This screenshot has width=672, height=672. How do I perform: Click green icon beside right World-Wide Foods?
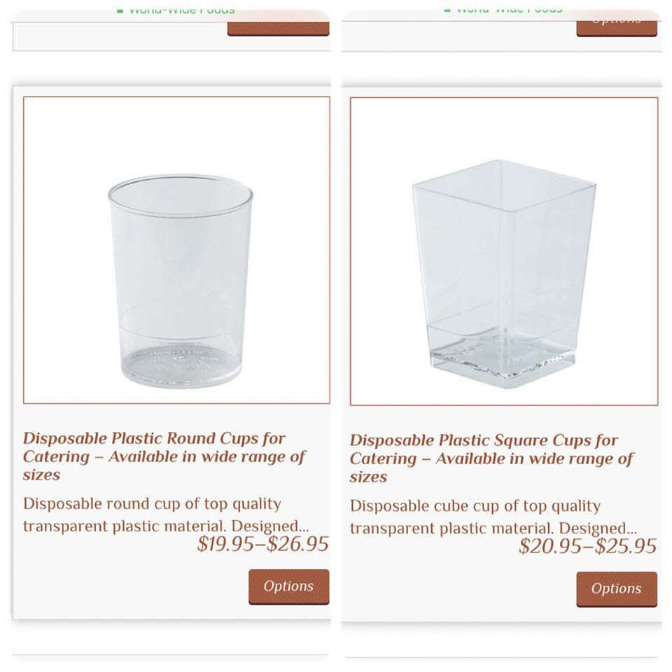click(447, 9)
